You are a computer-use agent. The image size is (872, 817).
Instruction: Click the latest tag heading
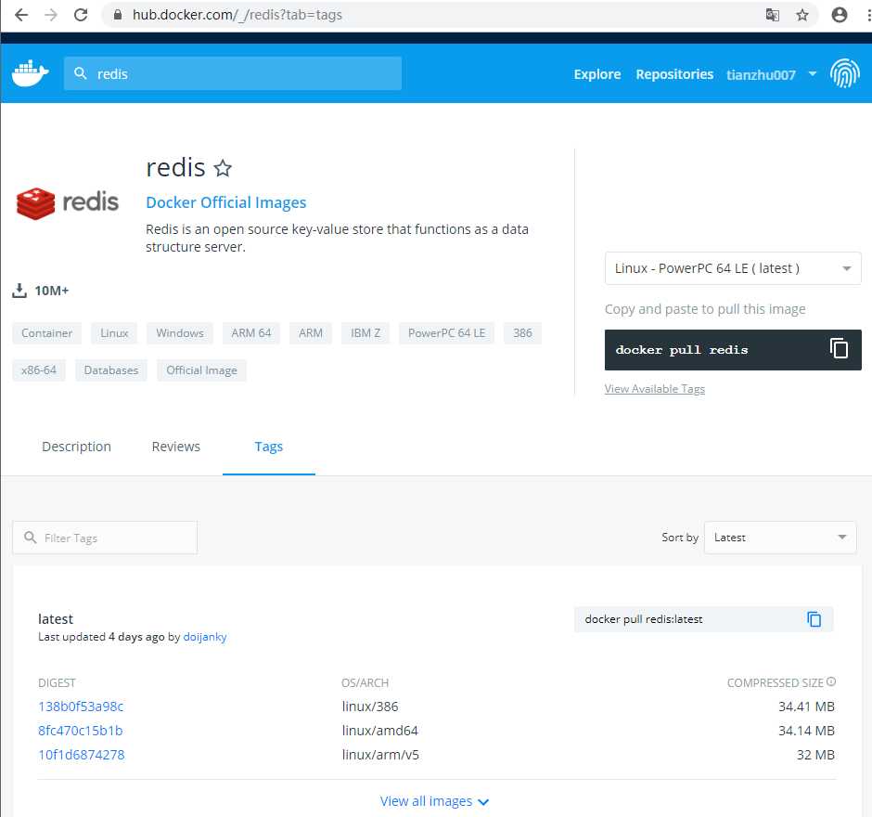point(56,619)
